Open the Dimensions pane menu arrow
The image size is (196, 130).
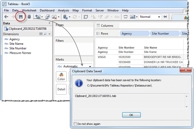(49, 34)
